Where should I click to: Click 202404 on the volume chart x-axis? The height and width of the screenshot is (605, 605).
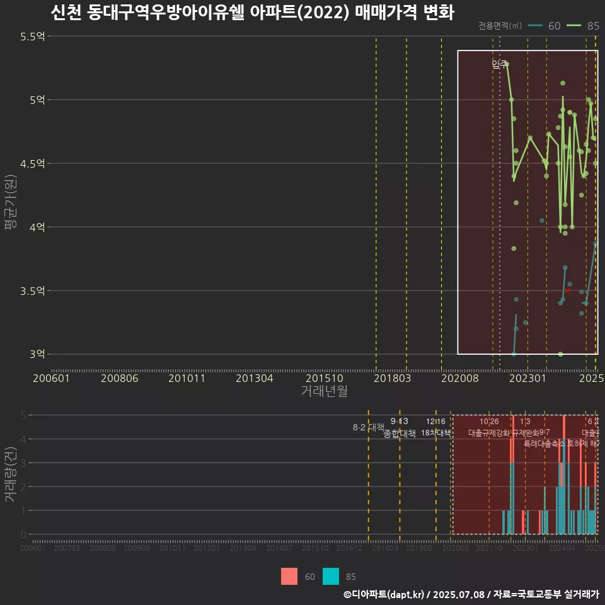click(562, 548)
